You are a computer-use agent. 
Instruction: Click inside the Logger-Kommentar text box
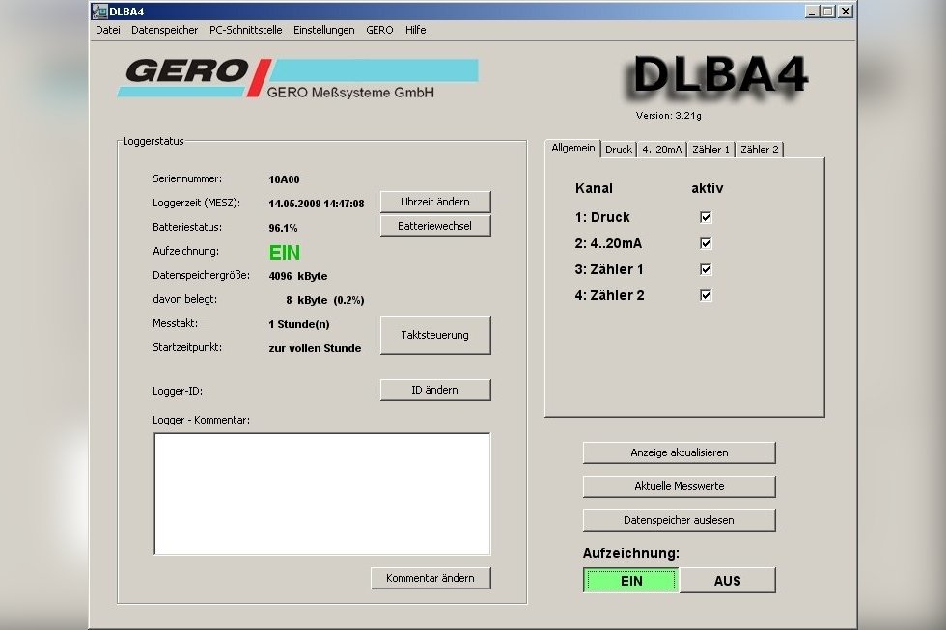point(322,494)
